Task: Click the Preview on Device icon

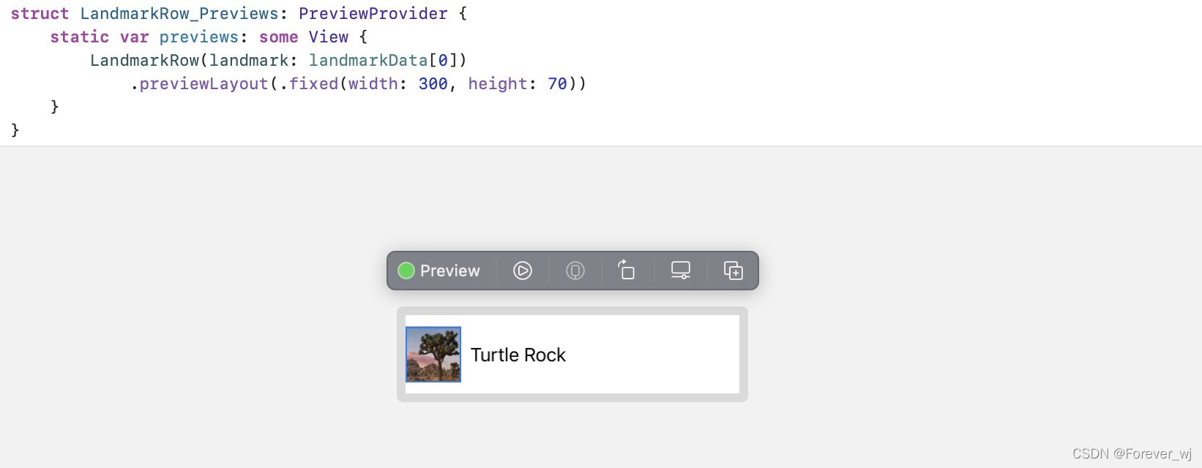Action: click(575, 271)
